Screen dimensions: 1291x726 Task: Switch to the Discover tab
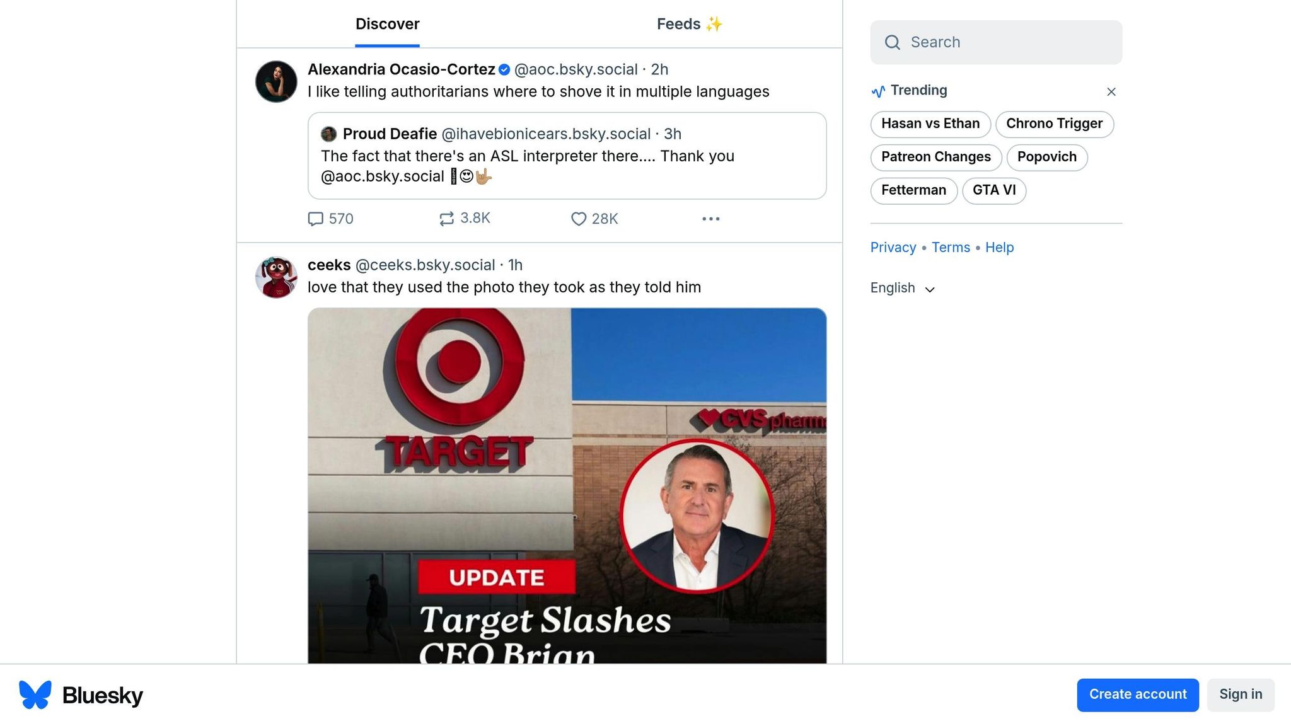387,25
